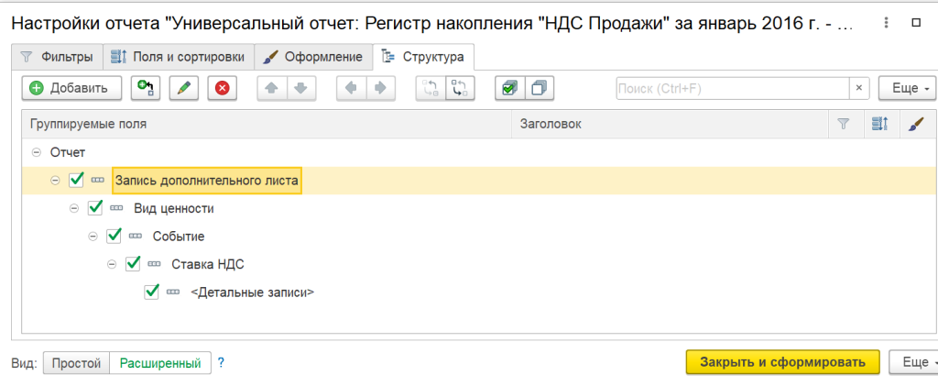Select the Запись дополнительного листа row

[x=478, y=180]
